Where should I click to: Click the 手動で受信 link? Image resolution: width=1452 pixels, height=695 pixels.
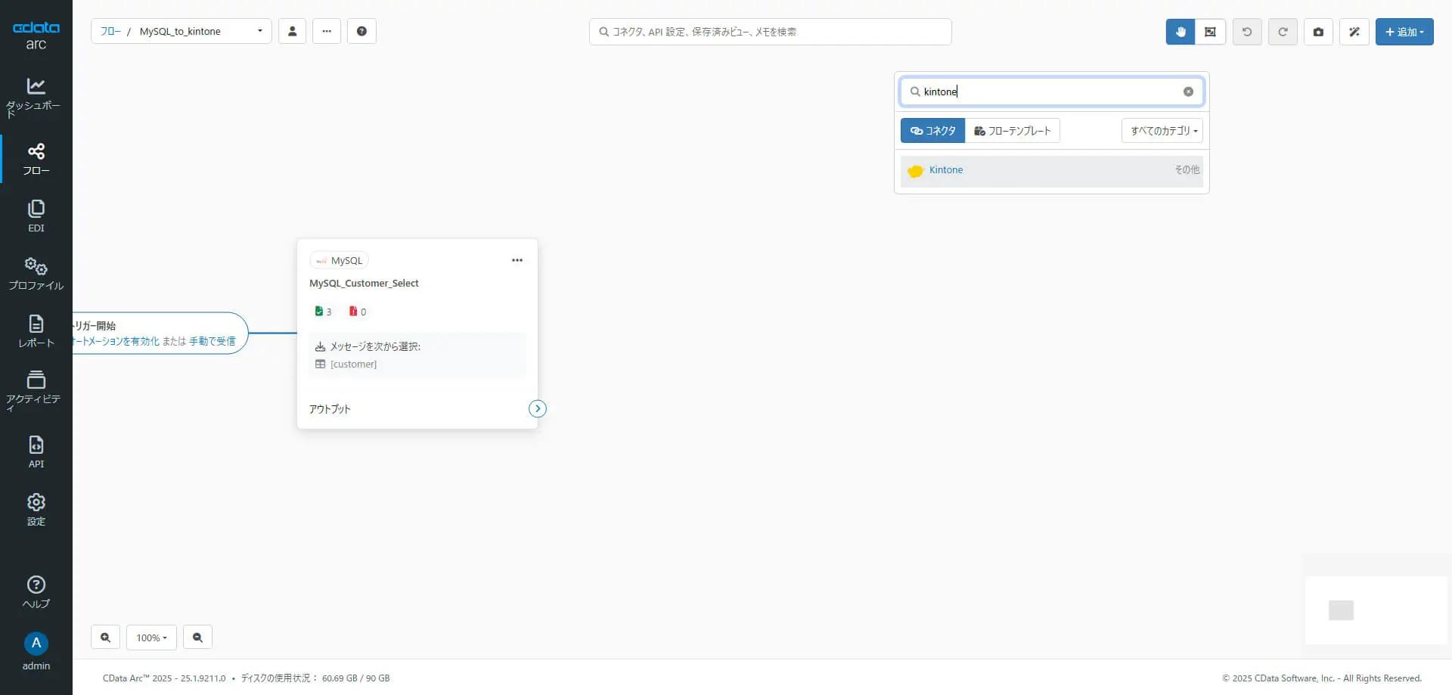click(212, 341)
